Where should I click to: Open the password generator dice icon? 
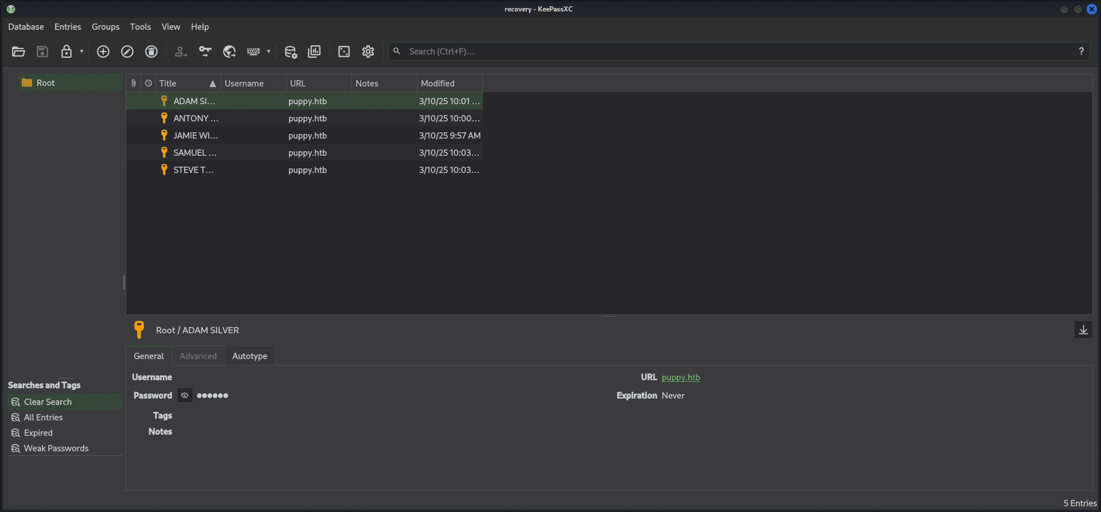click(344, 52)
